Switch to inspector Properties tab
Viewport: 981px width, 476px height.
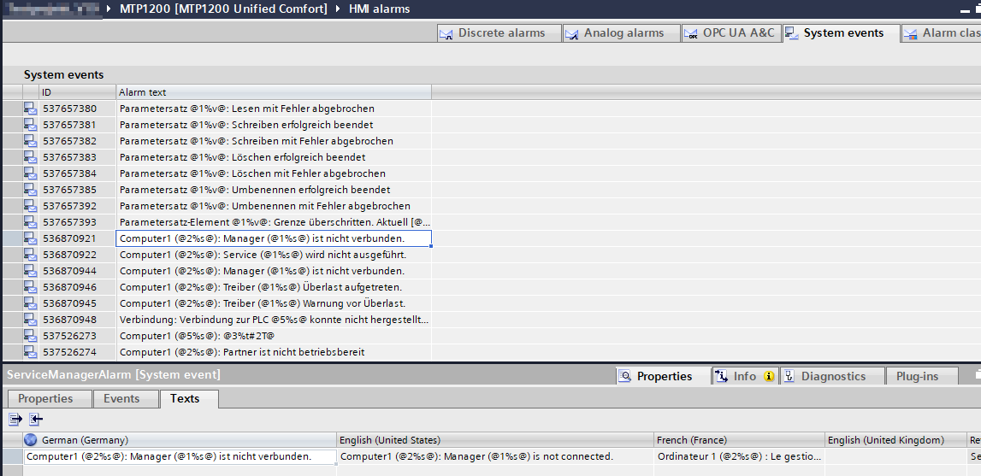(x=663, y=376)
